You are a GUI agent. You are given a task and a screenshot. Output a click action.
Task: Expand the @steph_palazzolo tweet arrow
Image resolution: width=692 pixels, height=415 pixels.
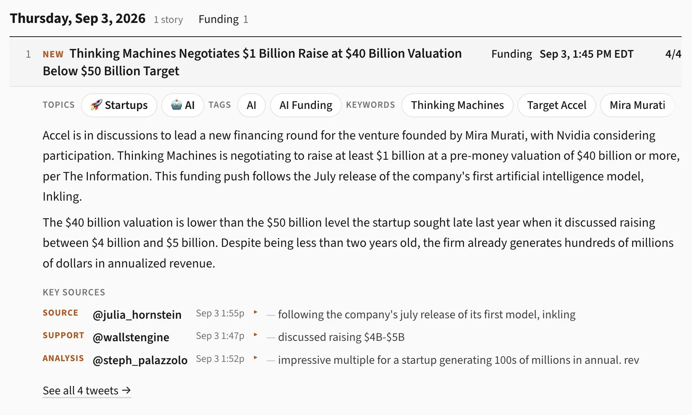pyautogui.click(x=255, y=358)
